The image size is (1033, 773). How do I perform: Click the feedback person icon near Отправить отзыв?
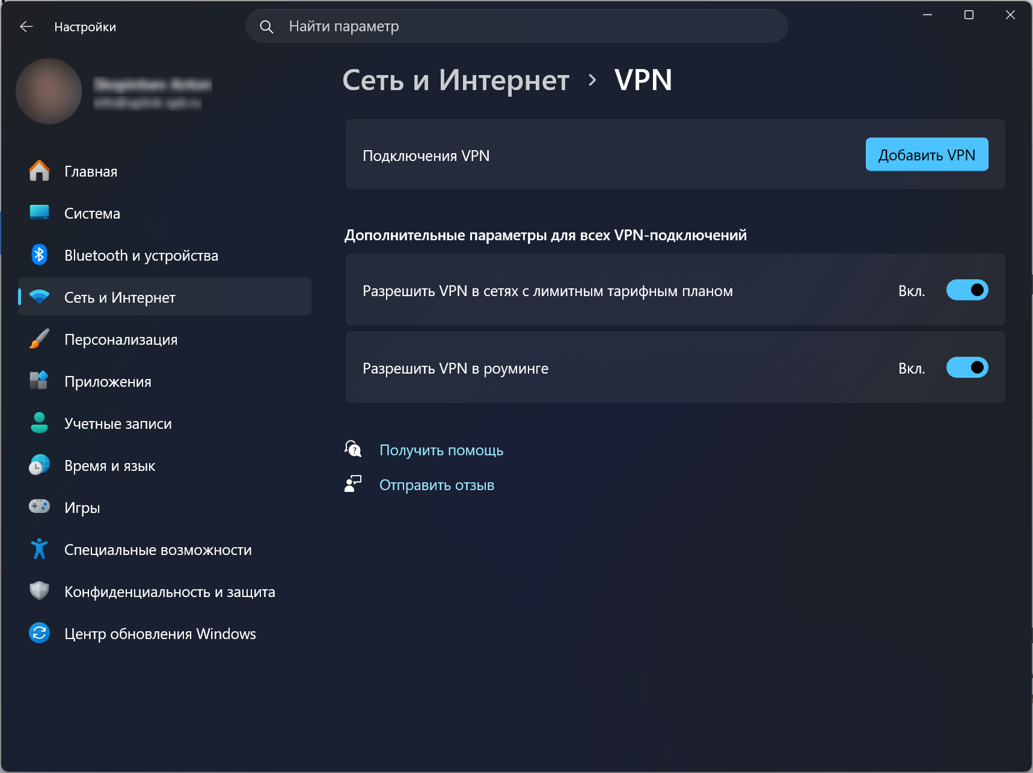[x=353, y=484]
